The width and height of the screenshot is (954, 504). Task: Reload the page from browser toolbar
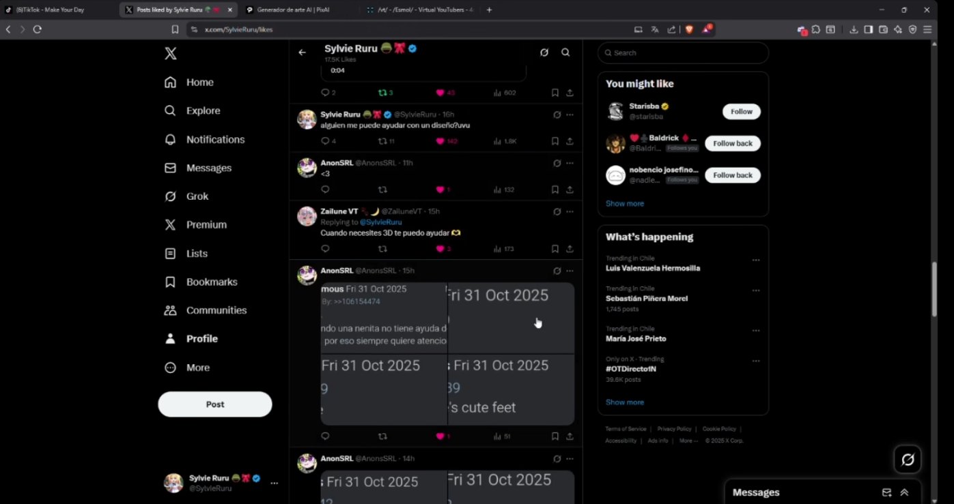coord(38,29)
